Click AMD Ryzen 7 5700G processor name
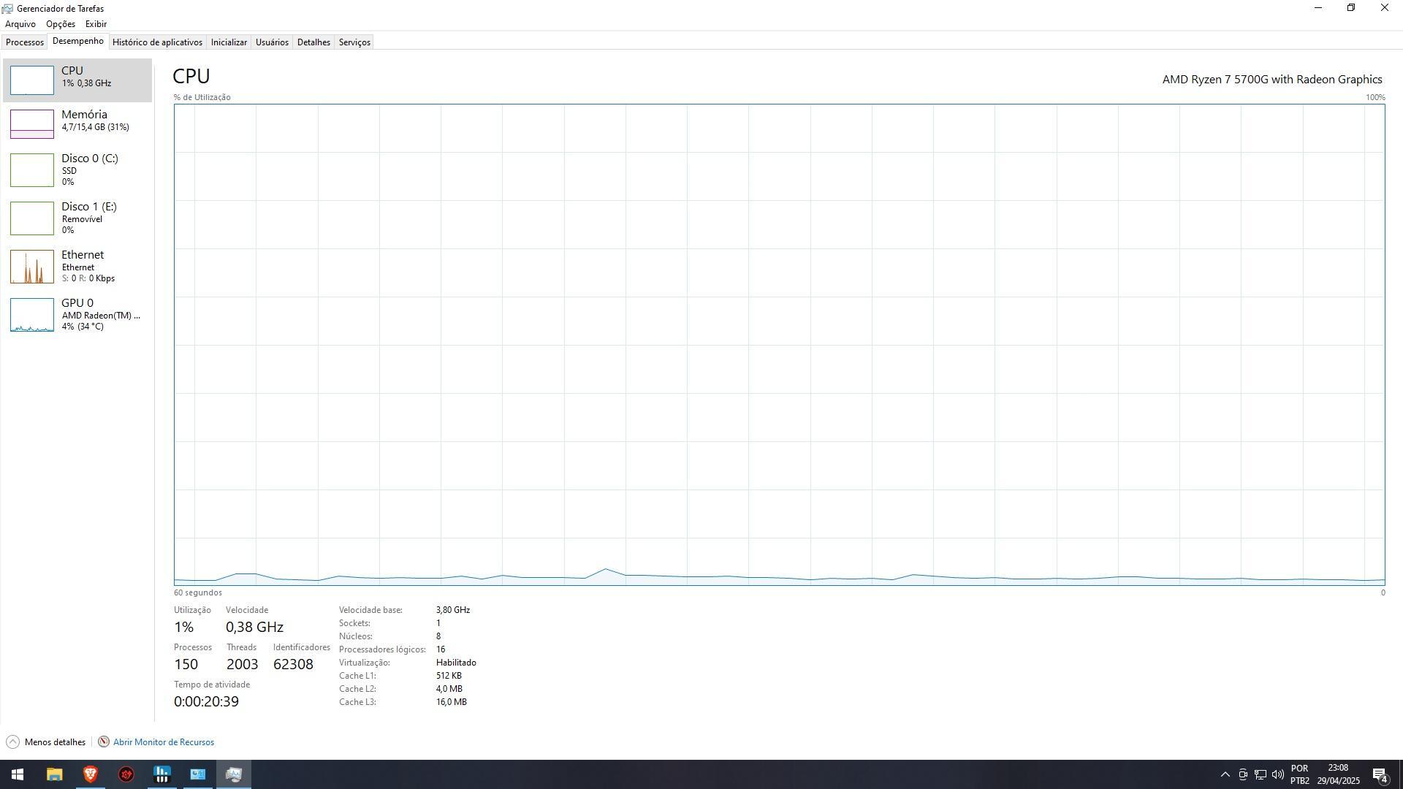1403x789 pixels. (1272, 80)
